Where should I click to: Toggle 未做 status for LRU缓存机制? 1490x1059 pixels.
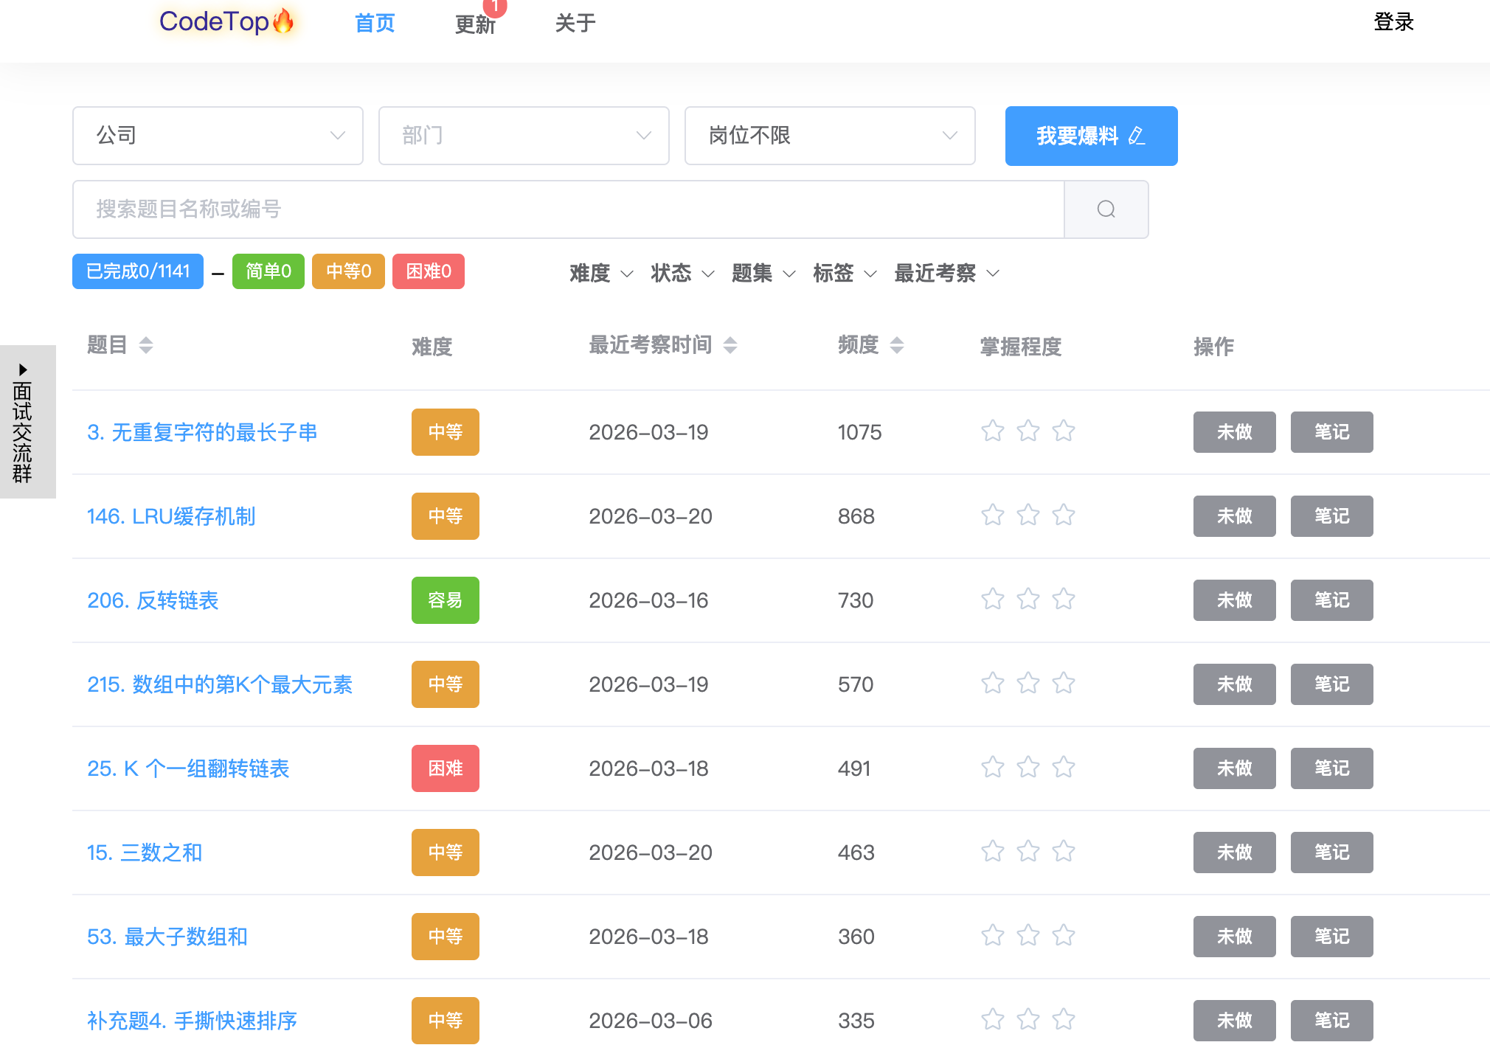tap(1234, 516)
